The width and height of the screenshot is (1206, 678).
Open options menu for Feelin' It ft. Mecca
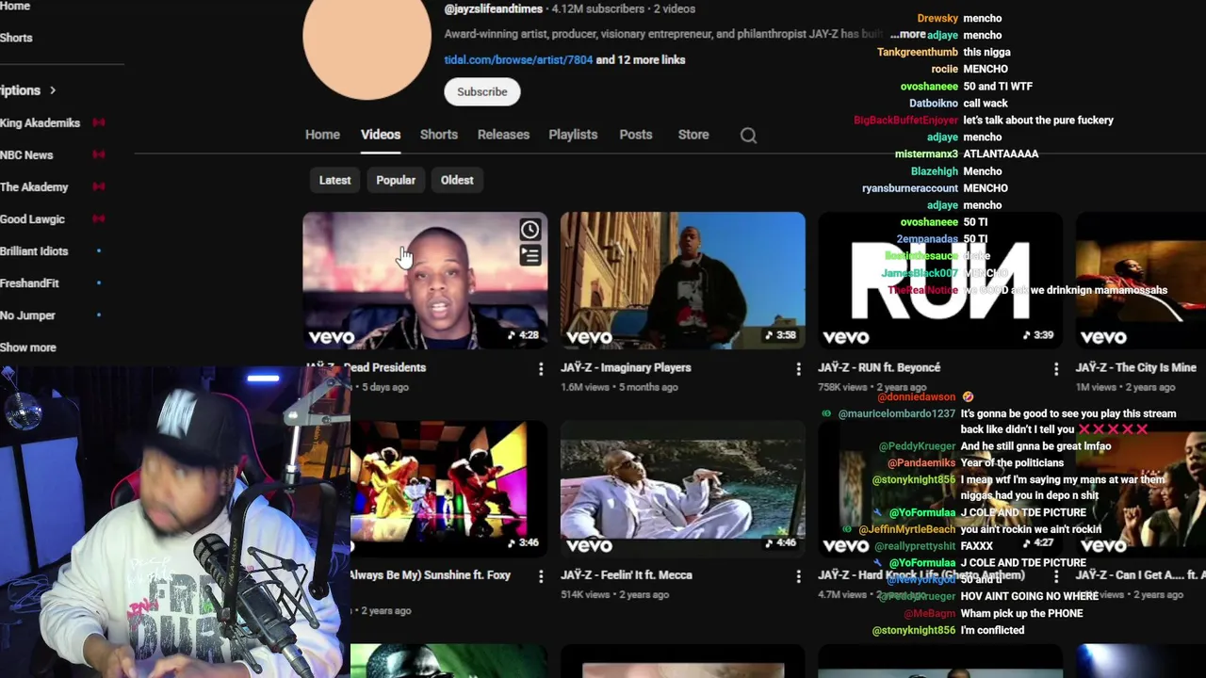point(798,576)
